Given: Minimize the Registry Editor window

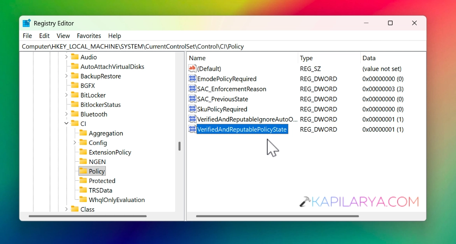Looking at the screenshot, I should 366,23.
